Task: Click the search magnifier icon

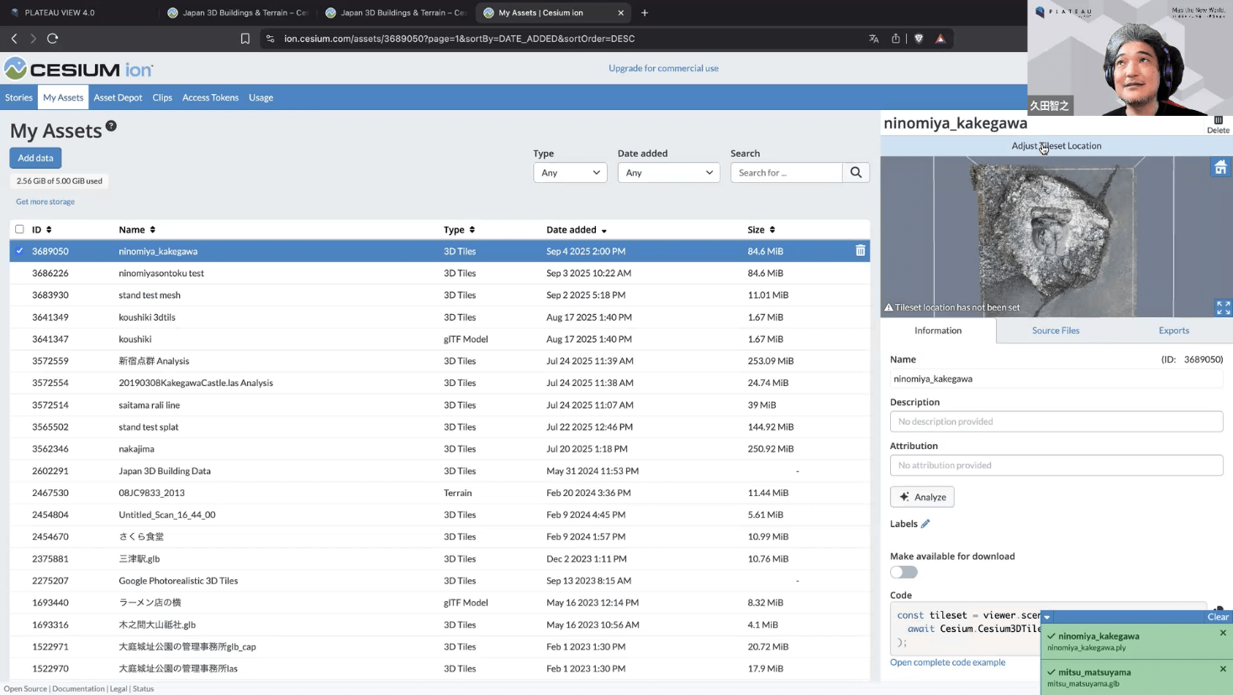Action: [x=856, y=173]
